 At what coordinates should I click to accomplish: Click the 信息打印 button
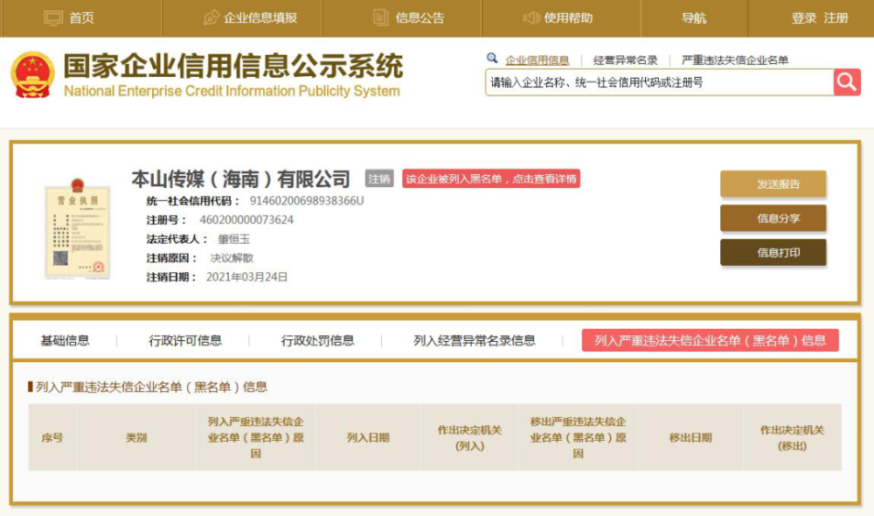coord(773,252)
